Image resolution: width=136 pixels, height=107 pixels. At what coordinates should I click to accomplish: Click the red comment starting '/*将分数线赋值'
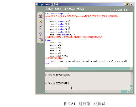(x=74, y=37)
